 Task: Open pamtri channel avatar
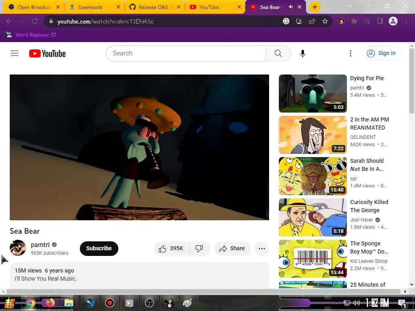18,248
